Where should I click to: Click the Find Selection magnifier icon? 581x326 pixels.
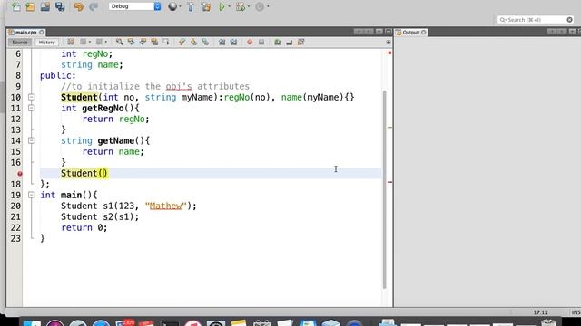[119, 43]
